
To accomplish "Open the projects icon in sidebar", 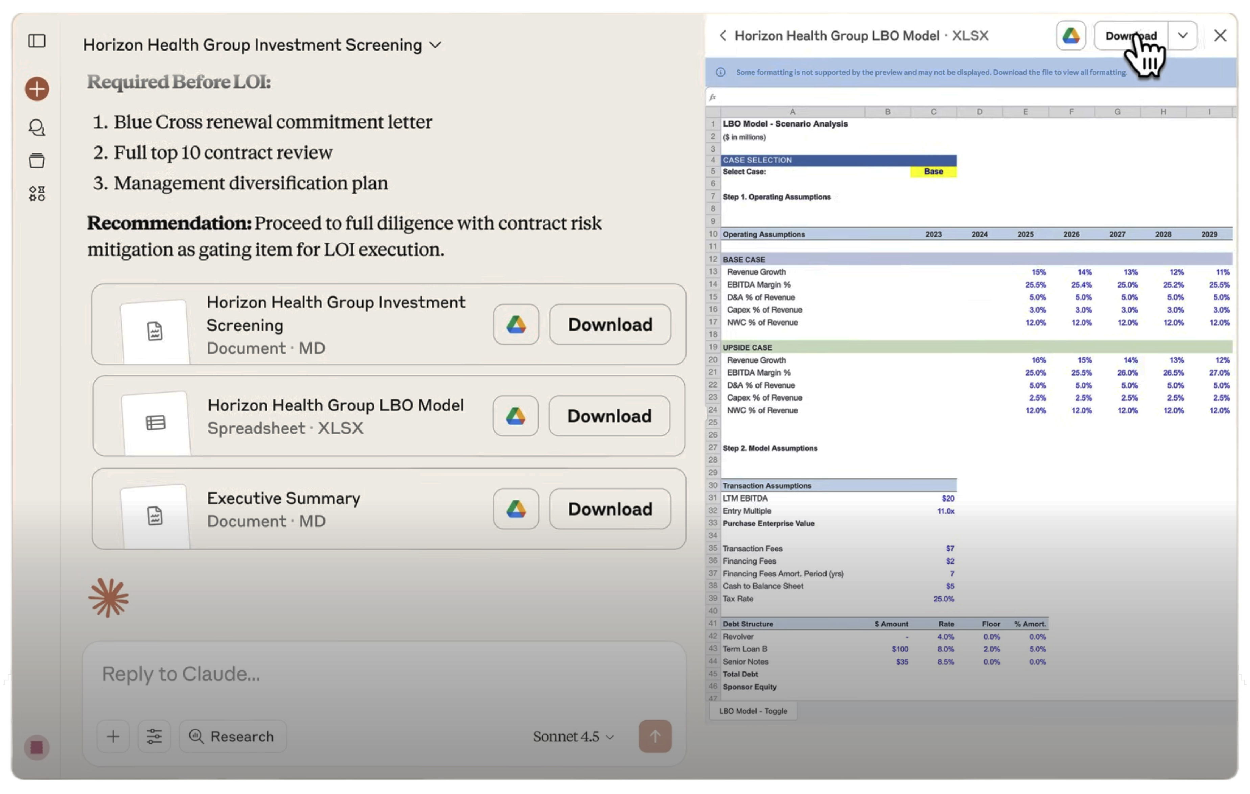I will (x=37, y=160).
